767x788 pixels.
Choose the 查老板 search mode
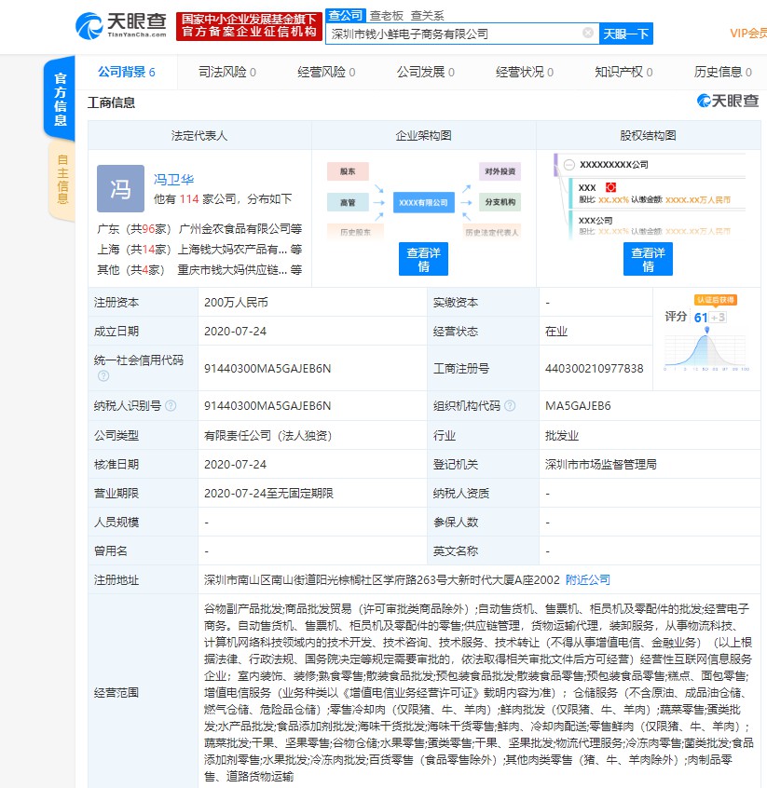[387, 16]
